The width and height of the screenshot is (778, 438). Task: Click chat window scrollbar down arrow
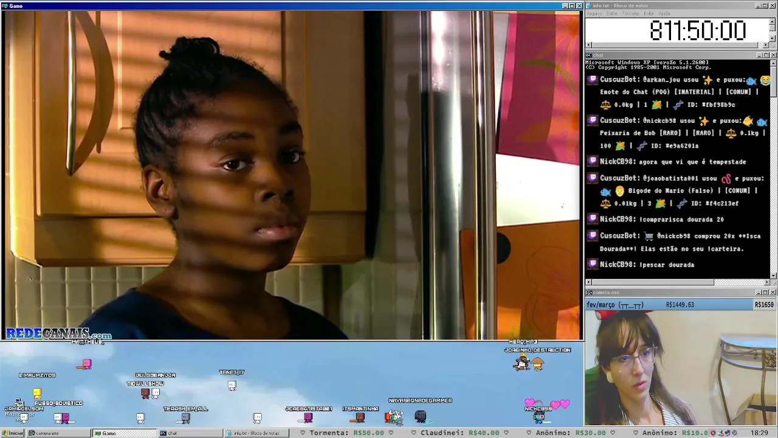pos(773,276)
